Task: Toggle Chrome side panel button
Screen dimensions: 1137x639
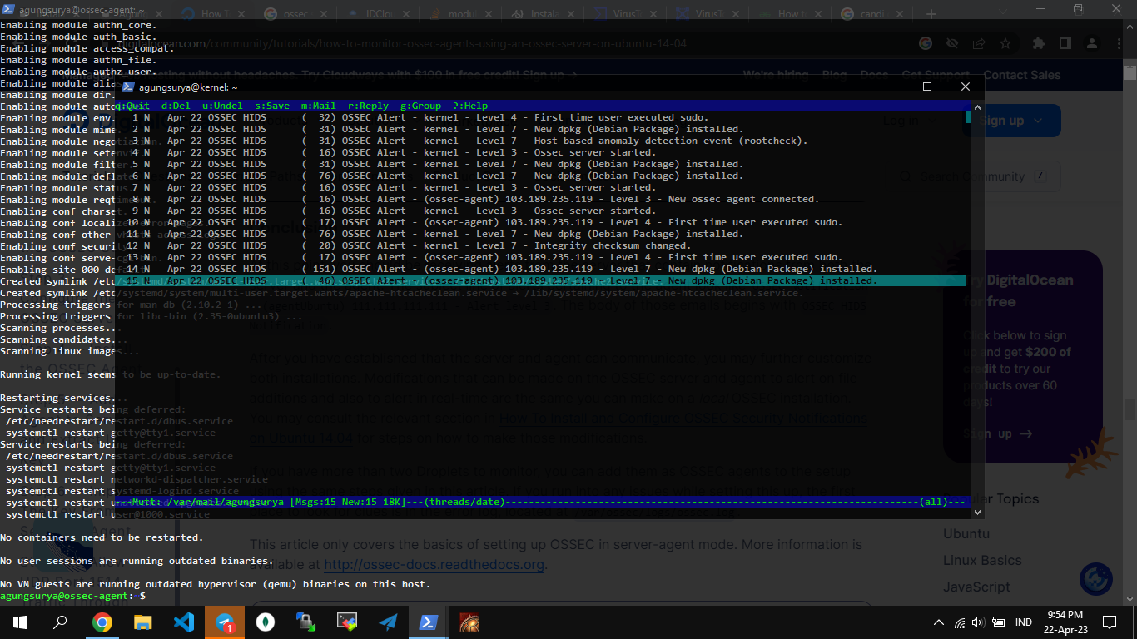Action: [x=1065, y=43]
